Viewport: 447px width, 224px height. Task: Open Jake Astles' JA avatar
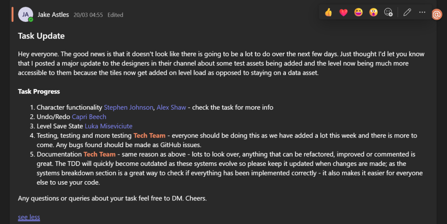pos(25,14)
